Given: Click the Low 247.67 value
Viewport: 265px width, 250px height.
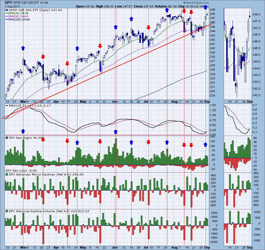Looking at the screenshot, I should point(123,7).
